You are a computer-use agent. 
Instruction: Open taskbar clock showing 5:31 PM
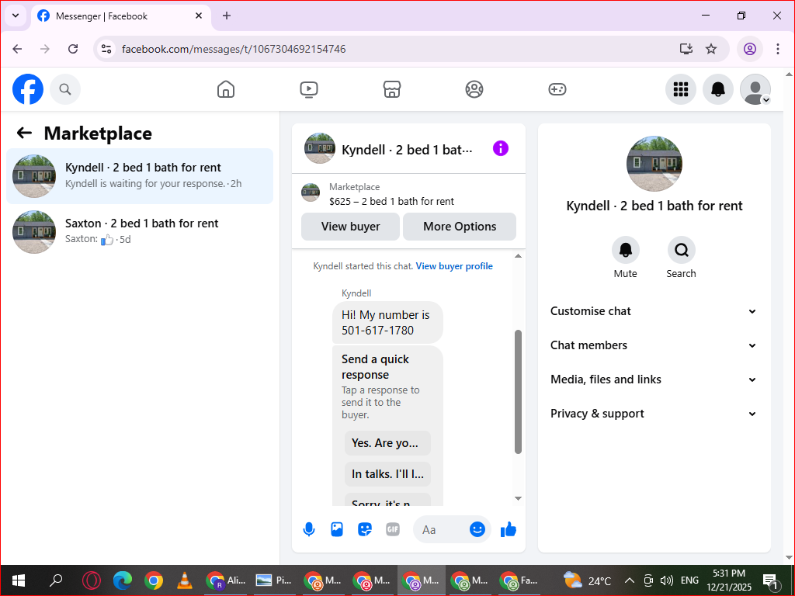pyautogui.click(x=729, y=580)
